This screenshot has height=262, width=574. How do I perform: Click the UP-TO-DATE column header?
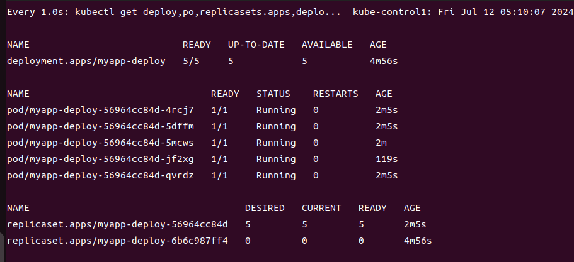point(256,45)
